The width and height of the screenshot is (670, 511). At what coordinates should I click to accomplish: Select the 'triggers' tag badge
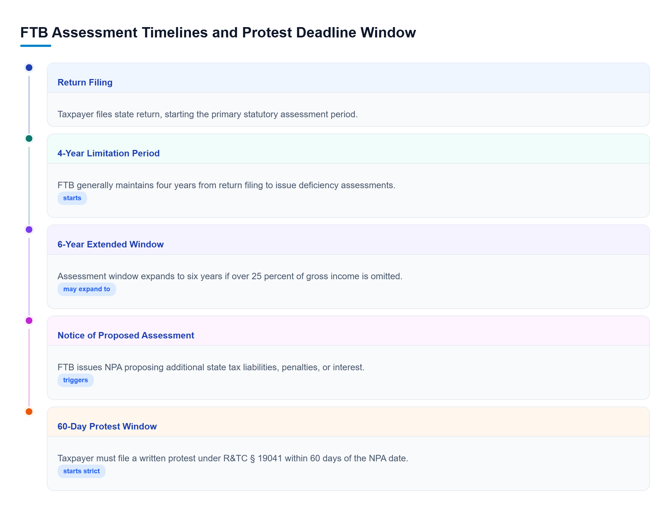pyautogui.click(x=75, y=380)
